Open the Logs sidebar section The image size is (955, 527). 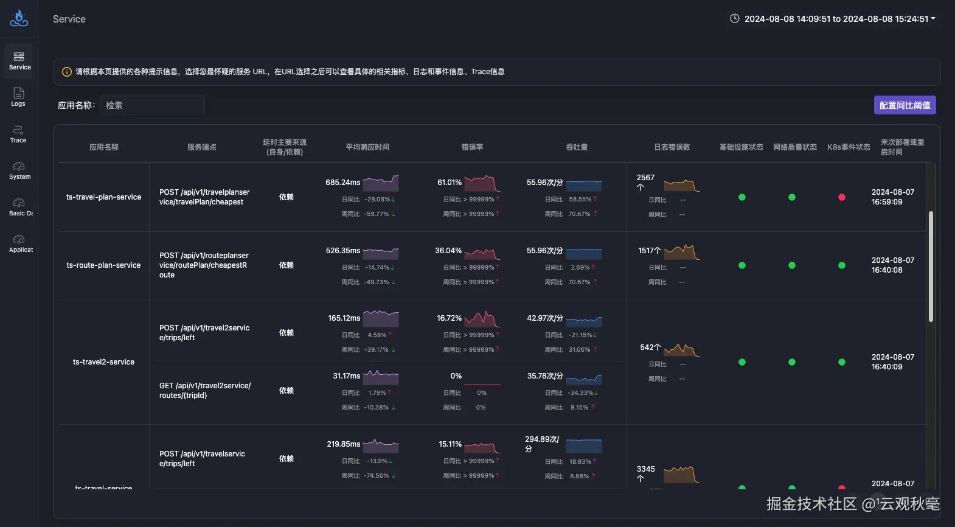click(x=19, y=97)
